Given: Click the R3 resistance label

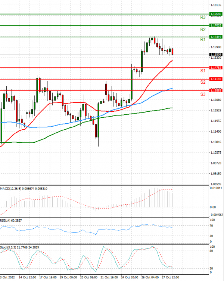Looking at the screenshot, I should coord(203,18).
